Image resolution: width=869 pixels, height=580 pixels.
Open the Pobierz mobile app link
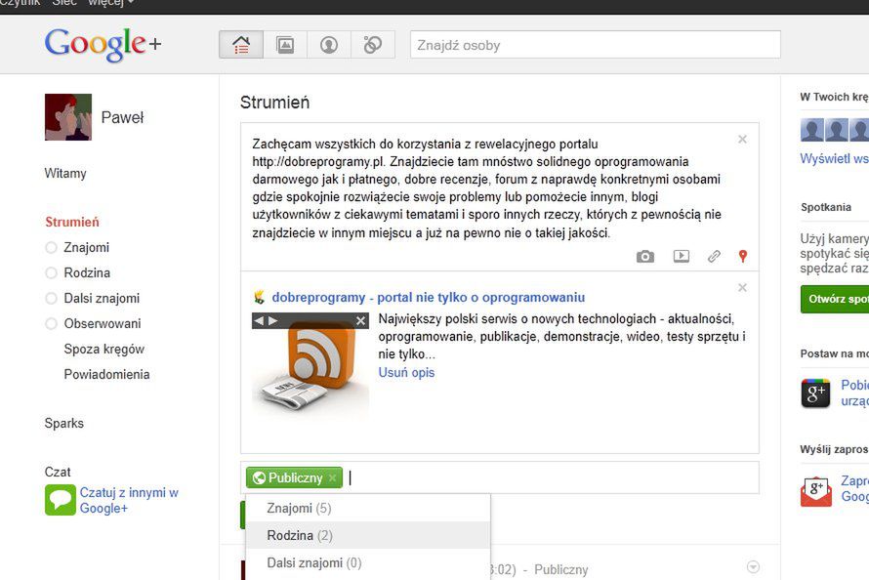pyautogui.click(x=854, y=393)
